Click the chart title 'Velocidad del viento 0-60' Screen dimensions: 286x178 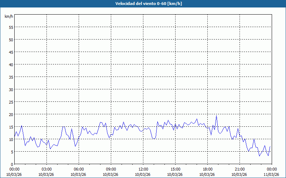143,4
